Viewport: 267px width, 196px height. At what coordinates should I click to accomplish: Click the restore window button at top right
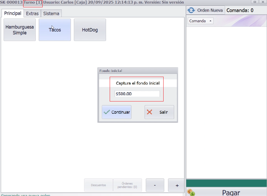pos(255,2)
